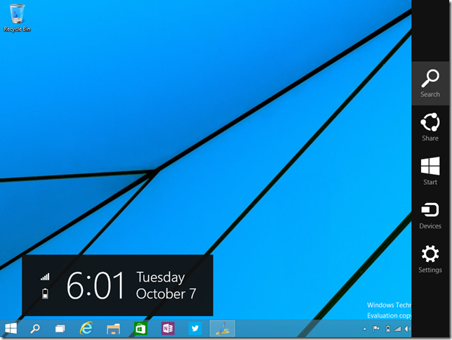This screenshot has width=452, height=340.
Task: Click the Tuesday text in the overlay
Action: pos(160,277)
